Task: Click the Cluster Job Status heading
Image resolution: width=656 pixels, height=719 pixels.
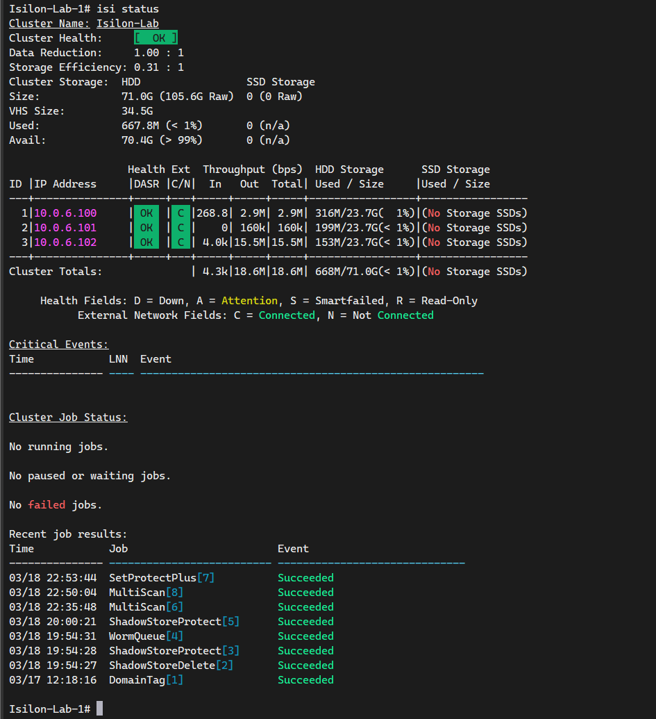Action: pyautogui.click(x=68, y=418)
